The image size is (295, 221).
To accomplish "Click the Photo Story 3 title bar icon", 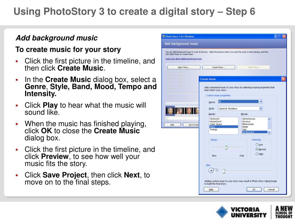I will pos(164,36).
